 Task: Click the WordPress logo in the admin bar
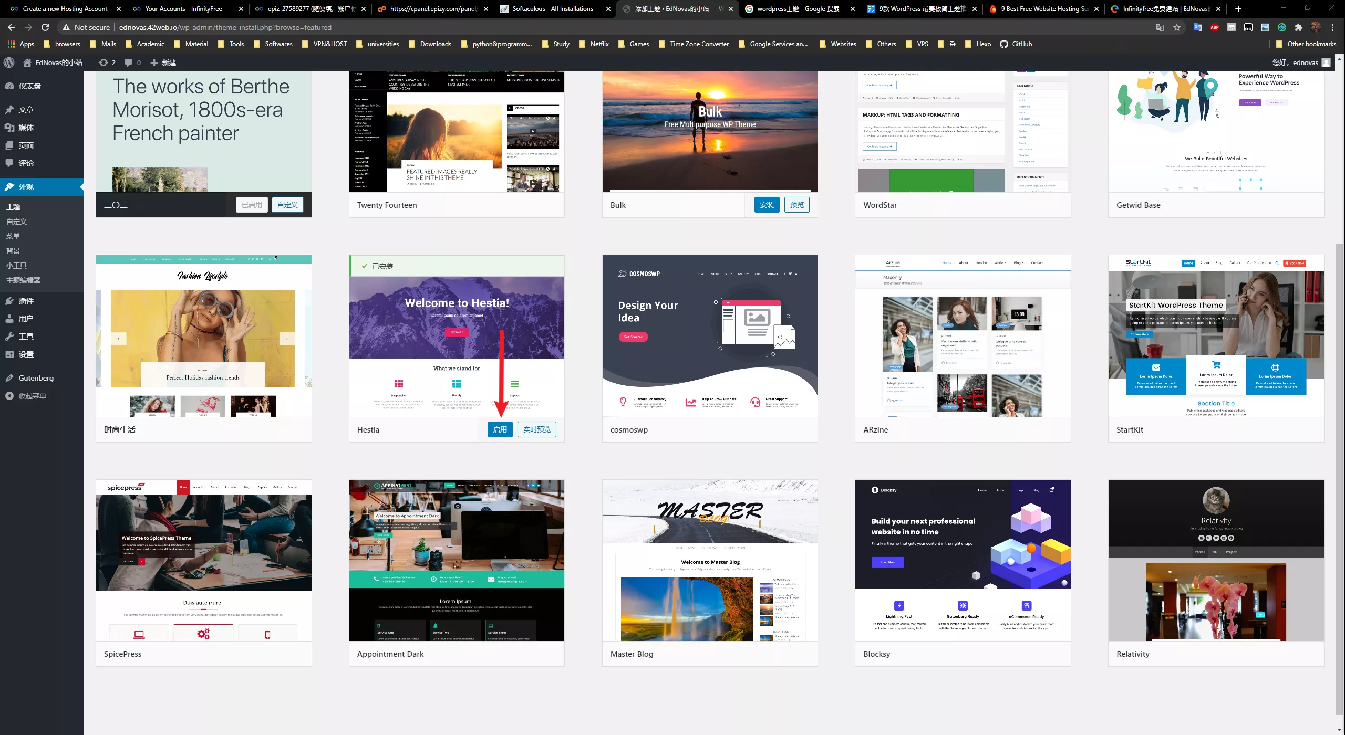tap(9, 62)
